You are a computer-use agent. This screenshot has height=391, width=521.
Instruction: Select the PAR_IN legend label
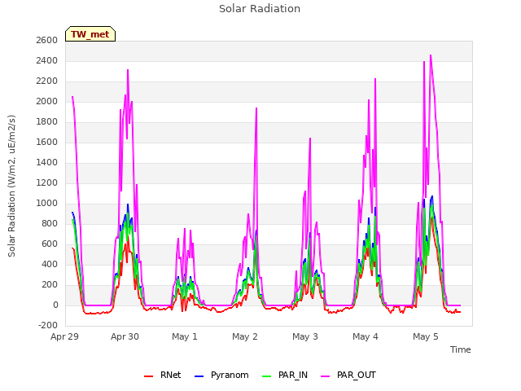pos(293,375)
